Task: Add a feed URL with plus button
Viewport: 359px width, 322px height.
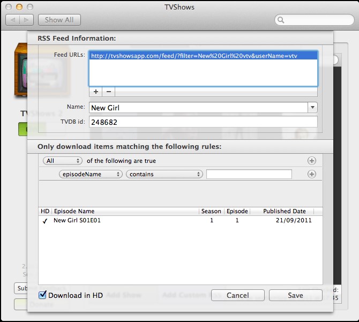Action: (96, 92)
